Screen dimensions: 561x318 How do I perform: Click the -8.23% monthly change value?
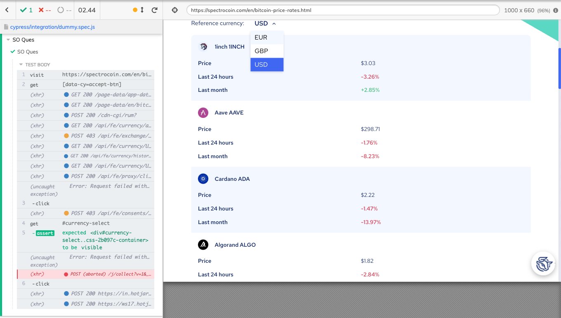(x=370, y=156)
